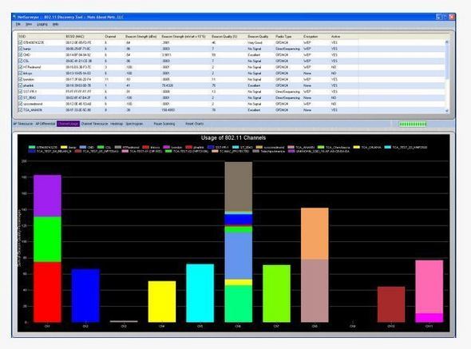
Task: Click the CHD legend color swatch
Action: pos(82,147)
